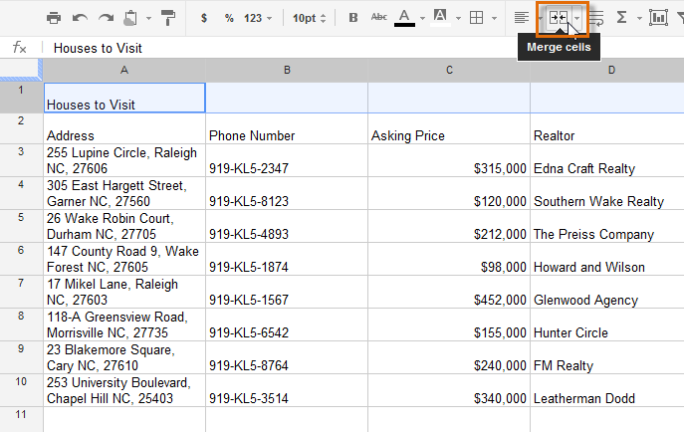
Task: Select row 10 header
Action: [21, 390]
